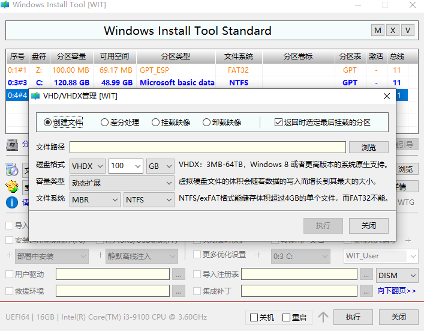Toggle the 重启 checkbox
The height and width of the screenshot is (331, 424).
click(286, 317)
